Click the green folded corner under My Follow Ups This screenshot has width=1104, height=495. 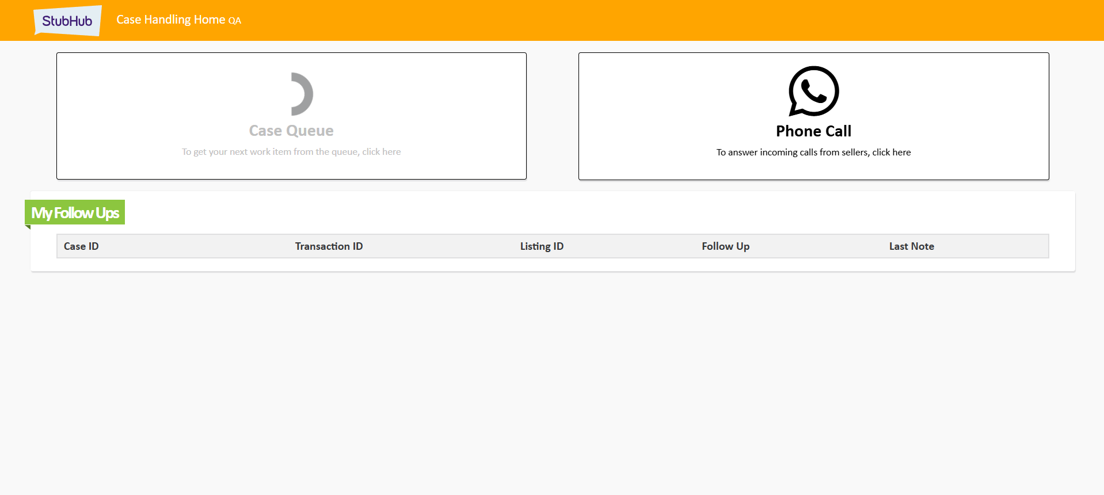[28, 227]
